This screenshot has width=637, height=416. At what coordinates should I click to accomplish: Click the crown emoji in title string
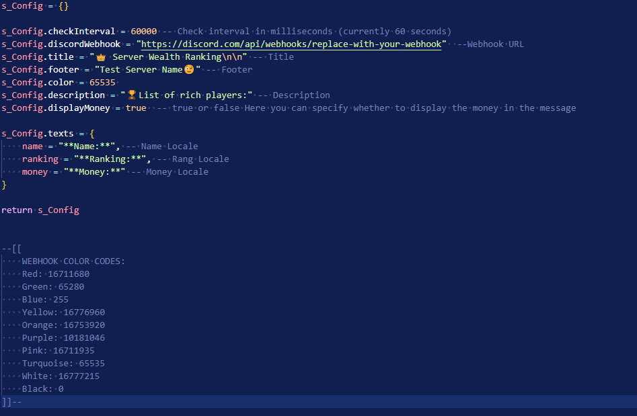[101, 57]
